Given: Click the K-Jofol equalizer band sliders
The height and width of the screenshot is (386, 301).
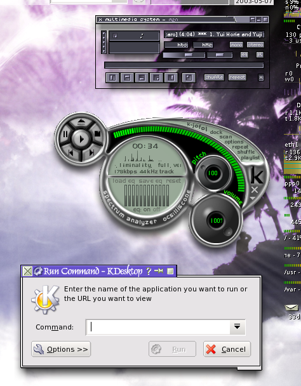Looking at the screenshot, I should pos(147,196).
